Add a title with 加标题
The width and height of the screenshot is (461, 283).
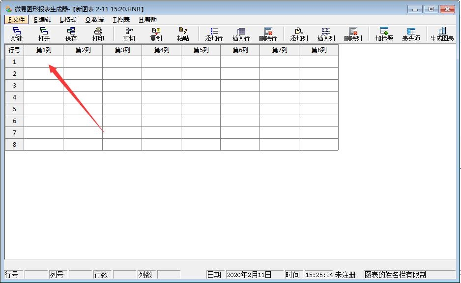point(384,34)
